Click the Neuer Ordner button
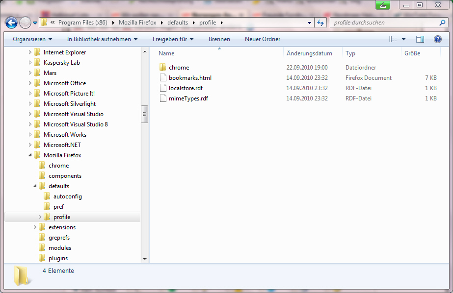 [x=263, y=39]
